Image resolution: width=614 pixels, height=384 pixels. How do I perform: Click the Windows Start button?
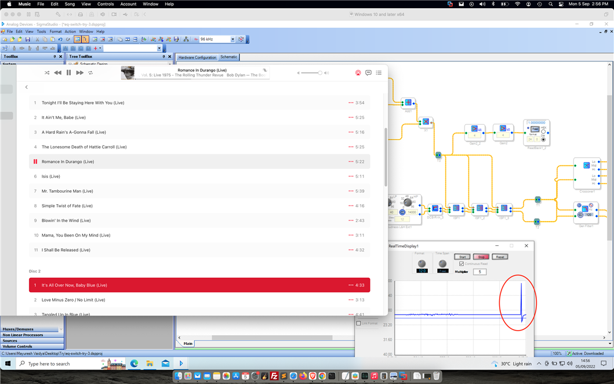click(8, 364)
